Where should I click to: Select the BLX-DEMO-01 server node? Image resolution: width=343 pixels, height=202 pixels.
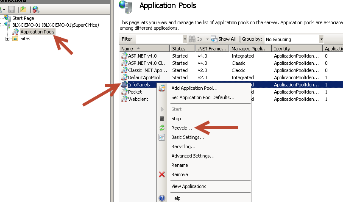[x=56, y=25]
